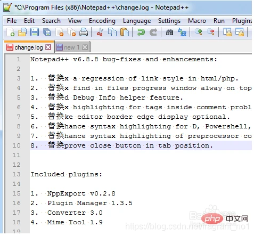Click the Close All toolbar icon
The image size is (254, 236).
(x=71, y=32)
